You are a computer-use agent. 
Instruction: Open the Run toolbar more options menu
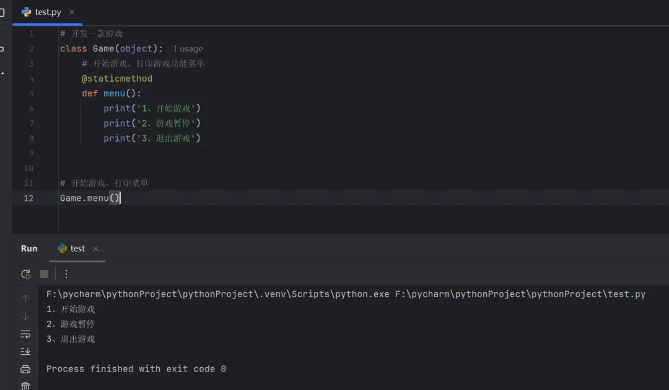(66, 274)
